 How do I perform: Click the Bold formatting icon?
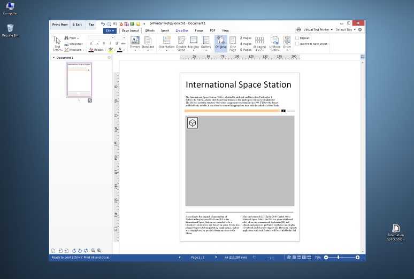click(104, 43)
